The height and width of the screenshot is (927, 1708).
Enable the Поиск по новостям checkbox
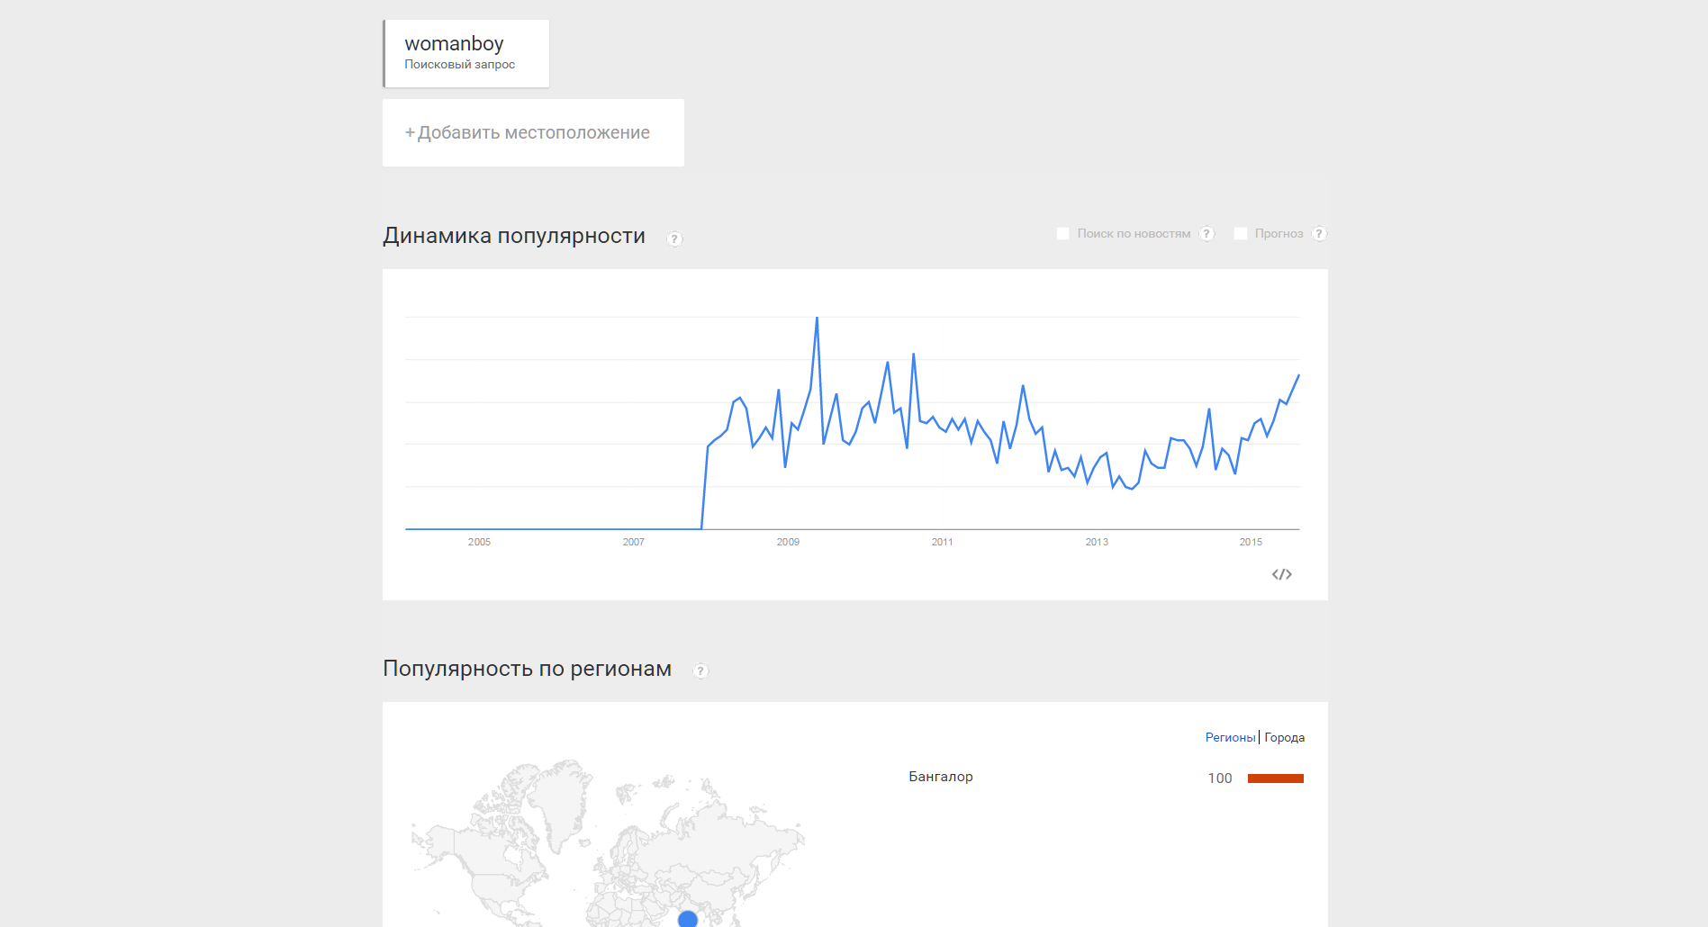(x=1062, y=234)
